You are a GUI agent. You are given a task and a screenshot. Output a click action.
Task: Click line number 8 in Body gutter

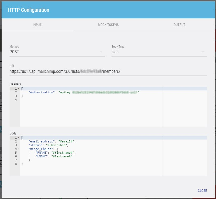click(16, 164)
